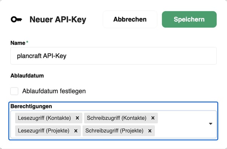
Task: Select the Lesezugriff (Kontakte) tag label
Action: point(44,118)
